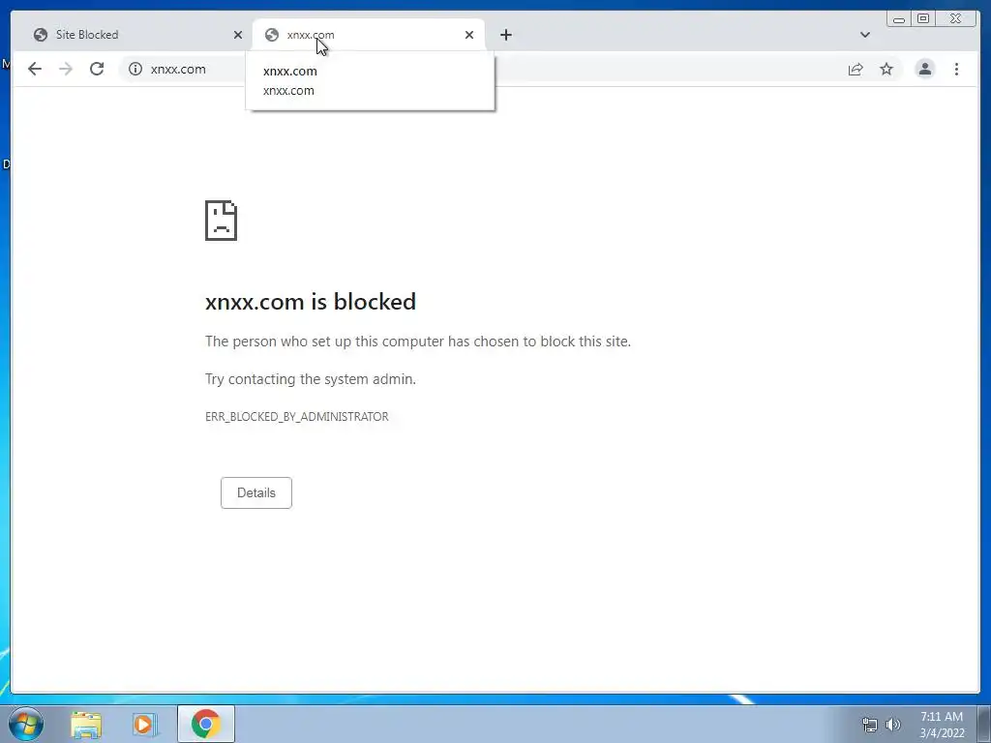
Task: Share this page icon
Action: pos(856,69)
